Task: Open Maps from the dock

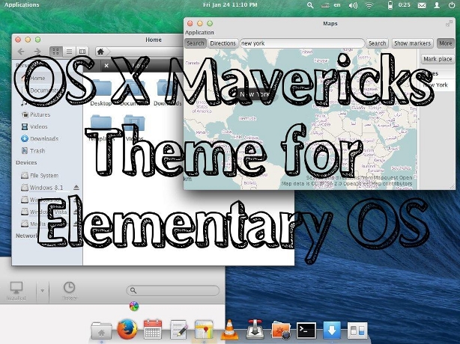Action: pos(204,330)
